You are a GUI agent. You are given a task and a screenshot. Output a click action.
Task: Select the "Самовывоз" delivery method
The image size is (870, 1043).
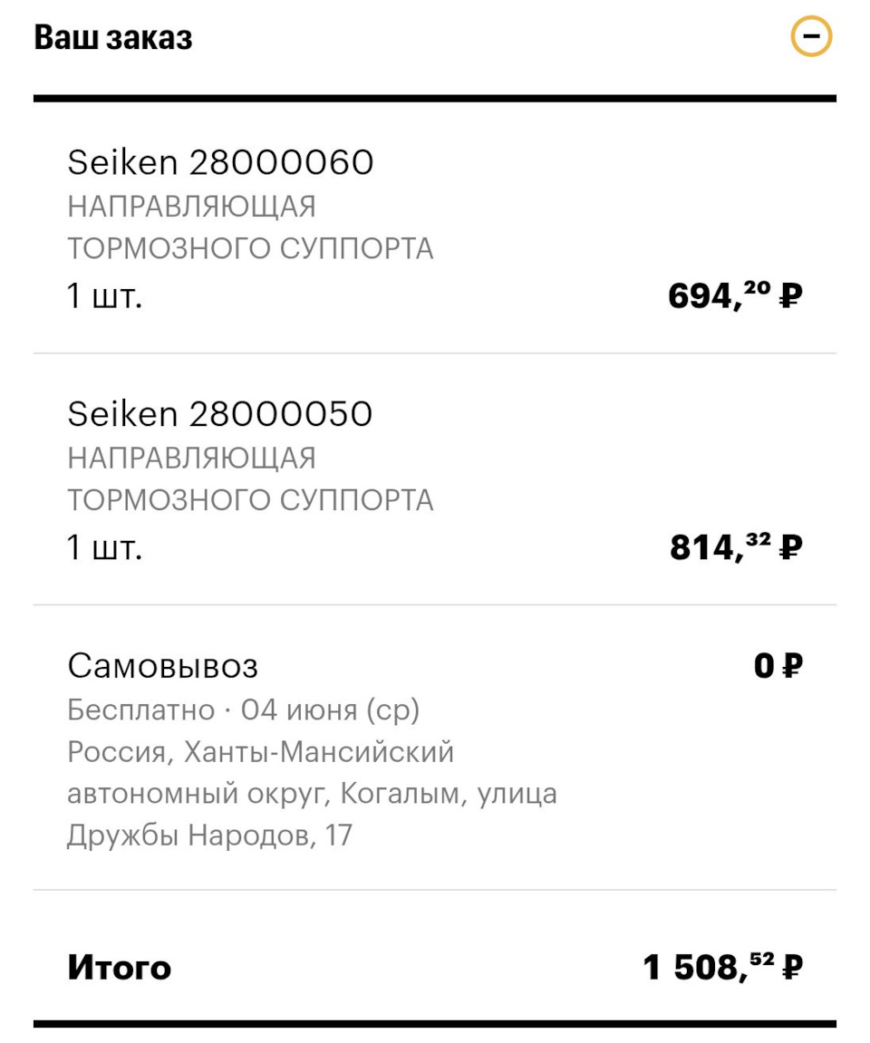coord(162,666)
